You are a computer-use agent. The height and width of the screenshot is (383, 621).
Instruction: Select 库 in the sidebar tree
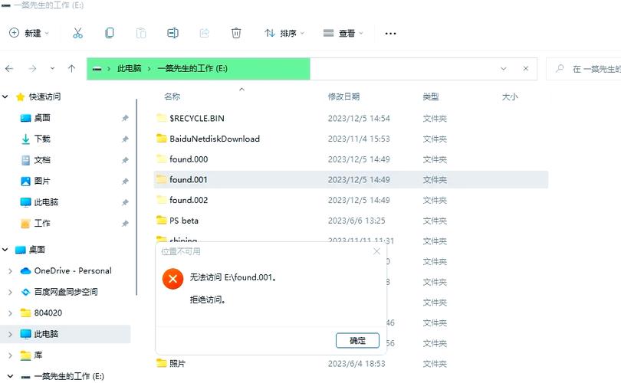pyautogui.click(x=38, y=355)
